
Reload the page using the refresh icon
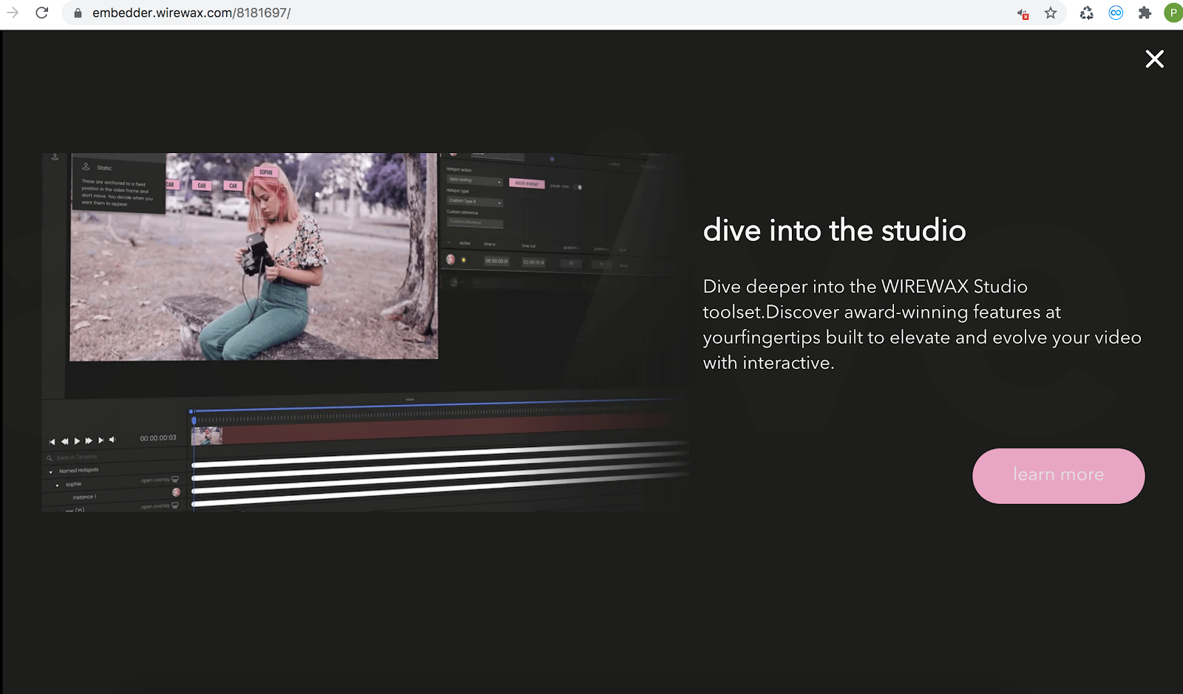pos(42,13)
